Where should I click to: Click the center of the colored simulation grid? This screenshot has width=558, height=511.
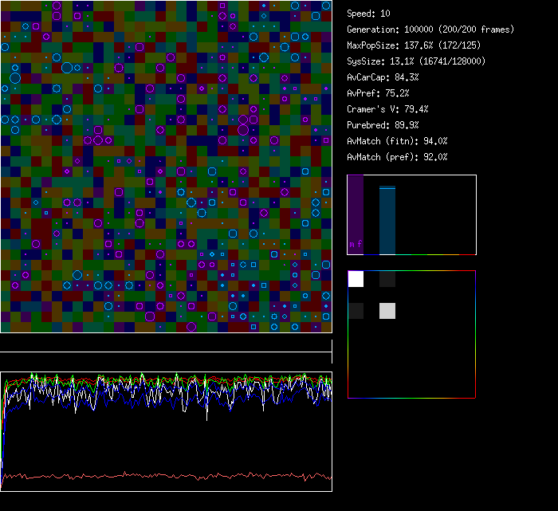click(166, 167)
